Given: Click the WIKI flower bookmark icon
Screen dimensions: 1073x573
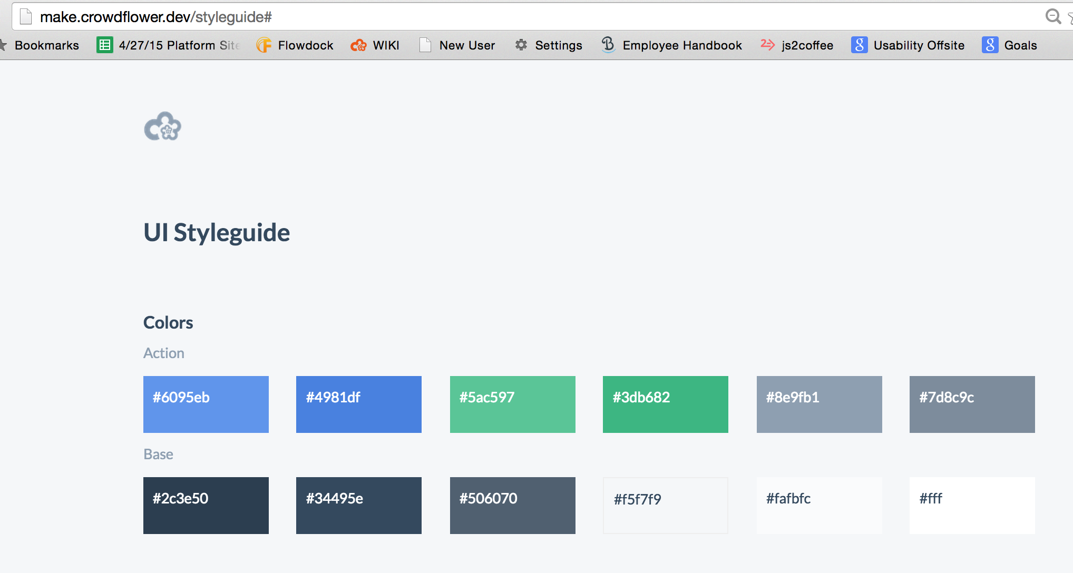Looking at the screenshot, I should click(359, 45).
